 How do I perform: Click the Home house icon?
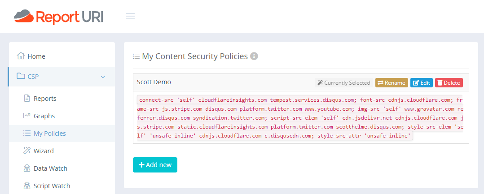pos(21,56)
